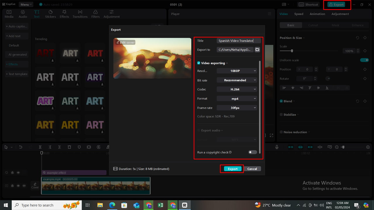Toggle the Uniform scale switch
The height and width of the screenshot is (210, 374).
pos(364,60)
